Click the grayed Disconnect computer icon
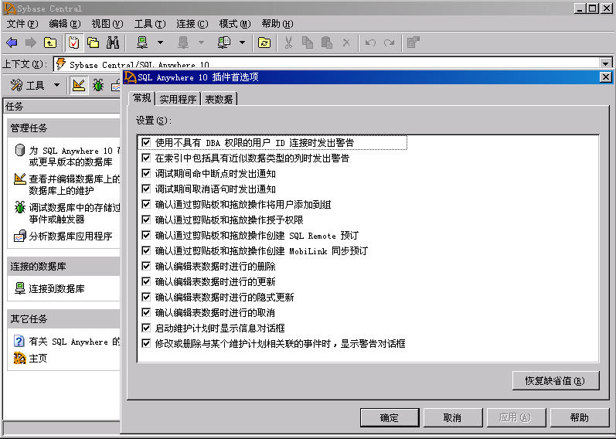This screenshot has width=616, height=439. coord(183,43)
